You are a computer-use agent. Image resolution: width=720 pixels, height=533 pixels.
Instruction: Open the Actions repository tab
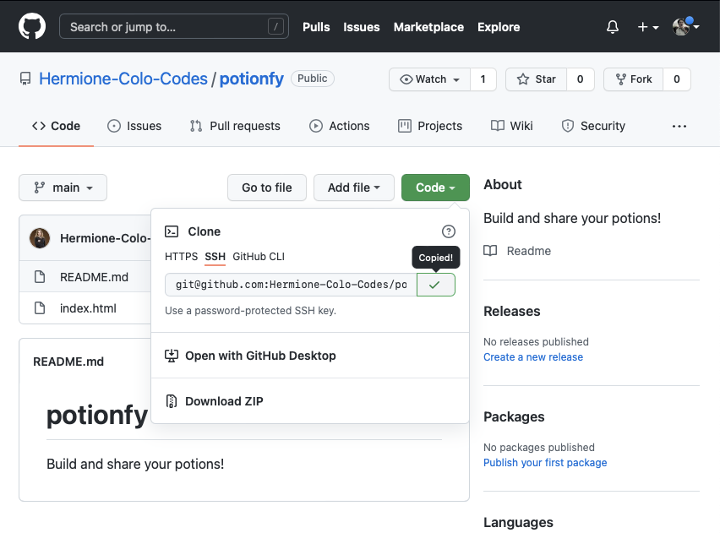click(x=340, y=126)
